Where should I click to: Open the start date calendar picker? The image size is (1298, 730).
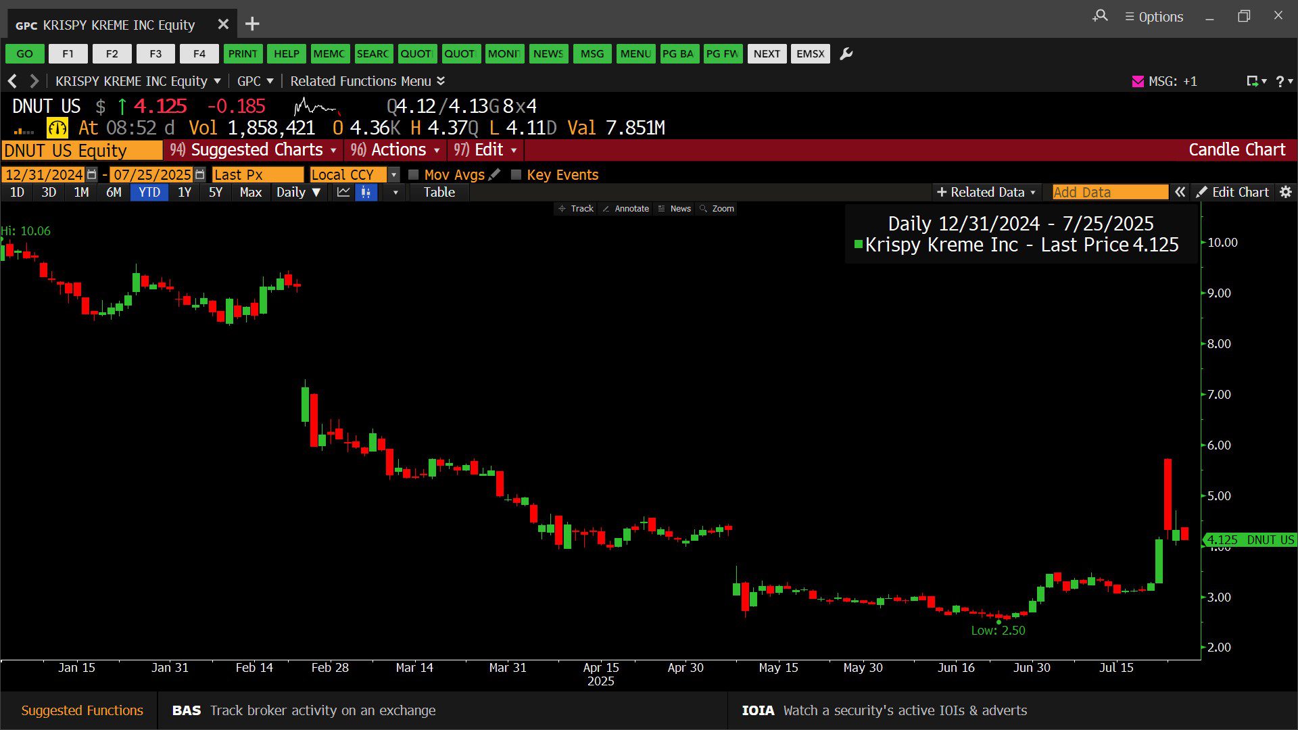(x=92, y=174)
